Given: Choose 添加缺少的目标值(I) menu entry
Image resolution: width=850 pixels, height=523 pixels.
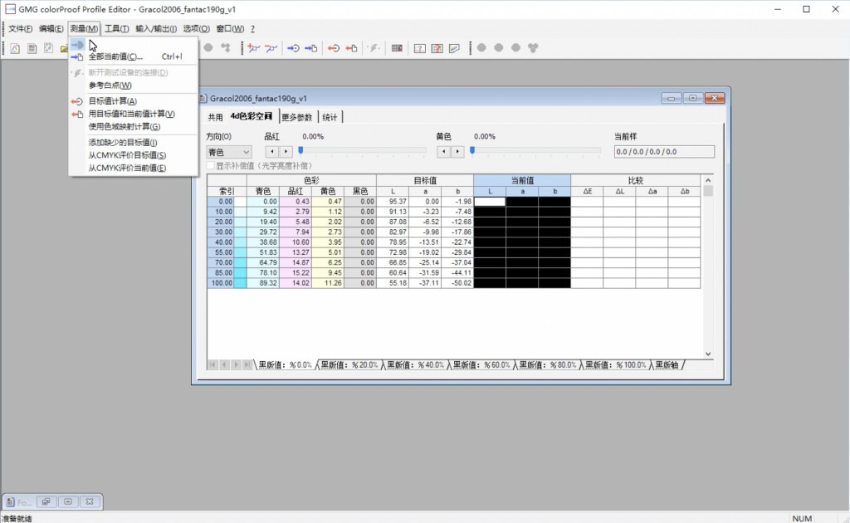Looking at the screenshot, I should 133,142.
